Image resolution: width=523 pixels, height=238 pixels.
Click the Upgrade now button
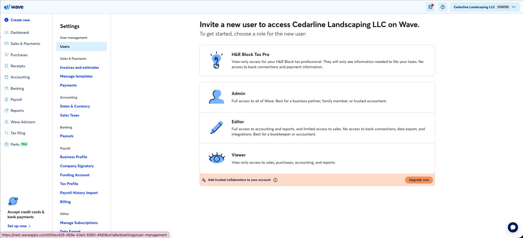tap(419, 180)
